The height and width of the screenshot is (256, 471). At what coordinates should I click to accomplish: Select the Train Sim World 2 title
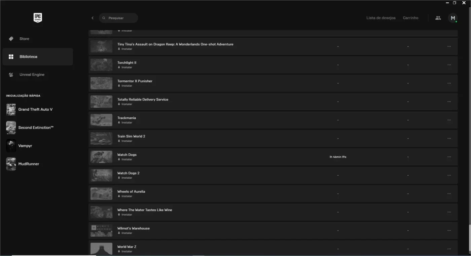pos(131,136)
